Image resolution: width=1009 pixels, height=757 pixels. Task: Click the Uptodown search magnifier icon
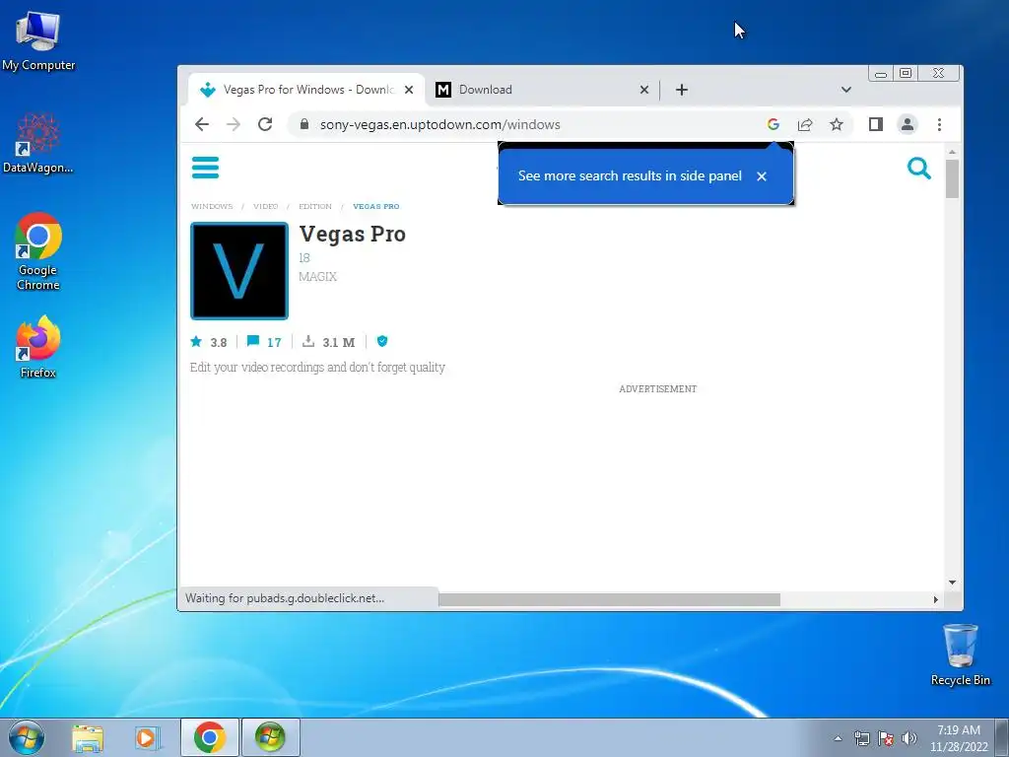[x=919, y=168]
